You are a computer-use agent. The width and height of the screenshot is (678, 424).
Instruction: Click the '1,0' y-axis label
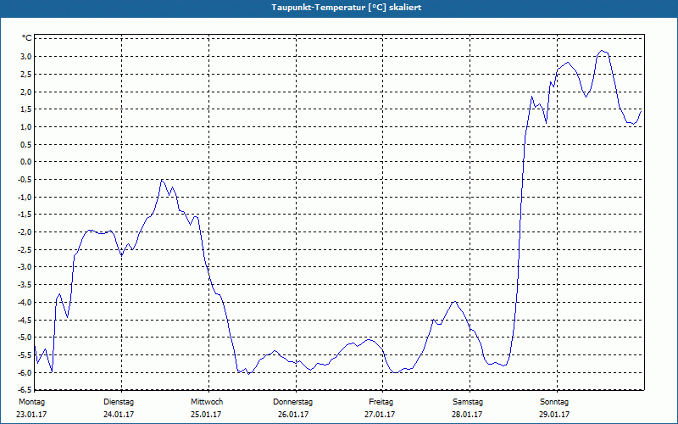[25, 126]
